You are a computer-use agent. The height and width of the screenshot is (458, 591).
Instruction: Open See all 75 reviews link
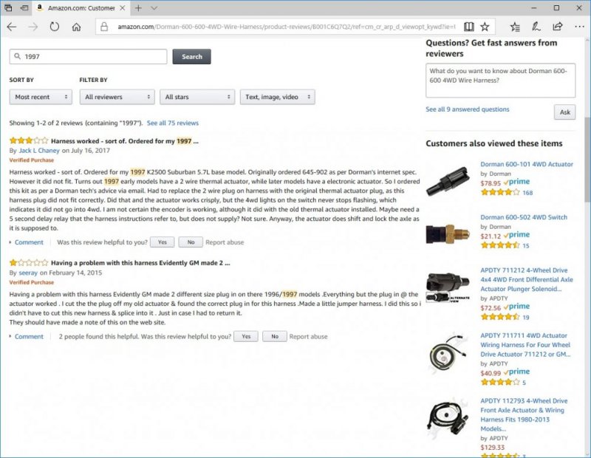click(x=173, y=123)
